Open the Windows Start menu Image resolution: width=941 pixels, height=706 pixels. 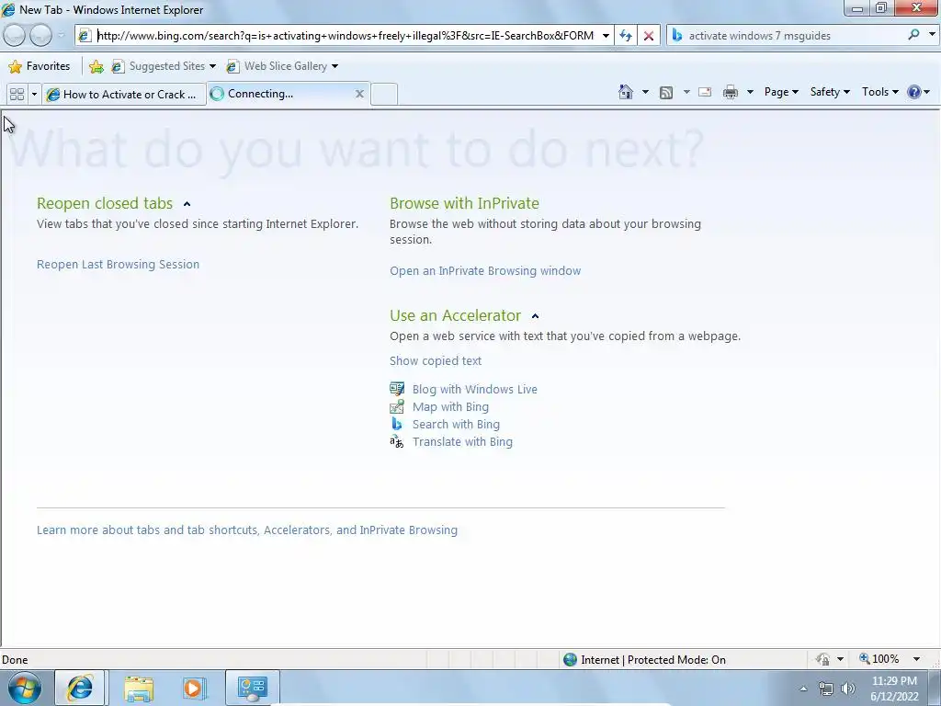point(24,688)
